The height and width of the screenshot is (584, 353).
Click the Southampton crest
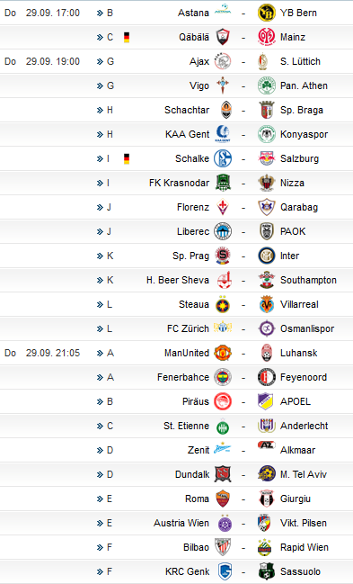pos(267,280)
